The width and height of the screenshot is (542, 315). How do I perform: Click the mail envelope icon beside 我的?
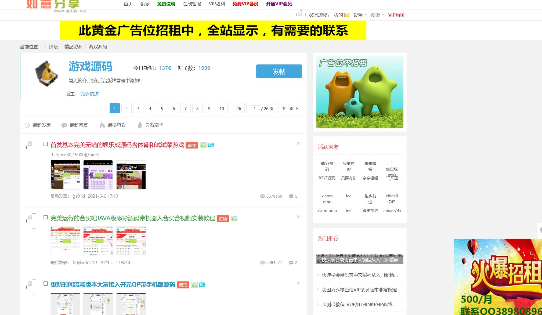point(347,15)
